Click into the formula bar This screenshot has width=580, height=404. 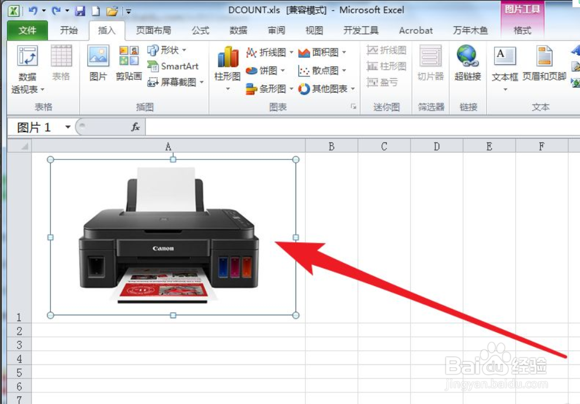point(363,127)
